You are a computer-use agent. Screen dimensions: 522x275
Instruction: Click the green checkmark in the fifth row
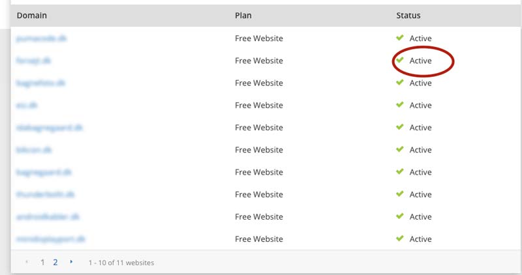pyautogui.click(x=400, y=127)
